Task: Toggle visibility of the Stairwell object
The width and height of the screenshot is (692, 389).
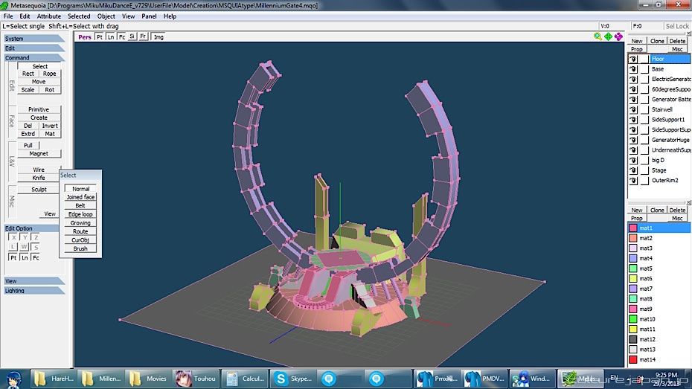Action: coord(633,109)
